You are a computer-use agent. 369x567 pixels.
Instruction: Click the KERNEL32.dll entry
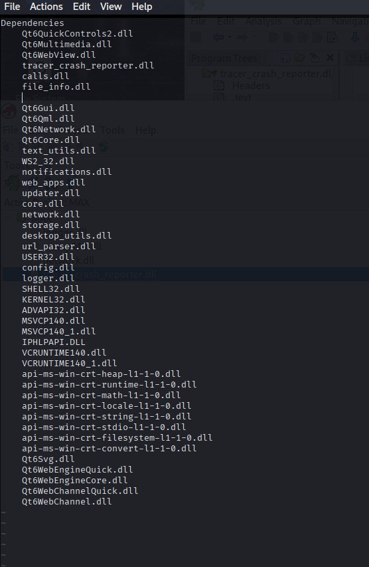54,299
